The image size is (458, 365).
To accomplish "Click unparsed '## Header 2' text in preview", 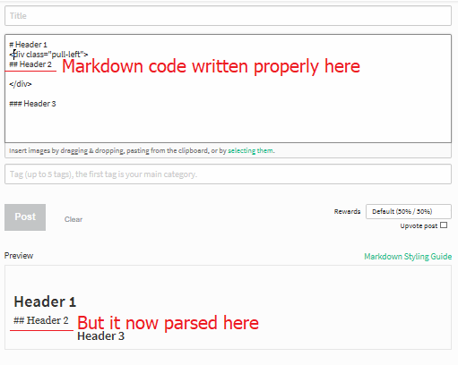I will point(41,320).
